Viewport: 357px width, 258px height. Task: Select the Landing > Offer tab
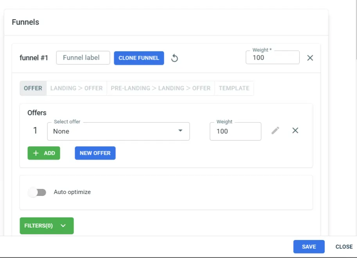pos(76,88)
